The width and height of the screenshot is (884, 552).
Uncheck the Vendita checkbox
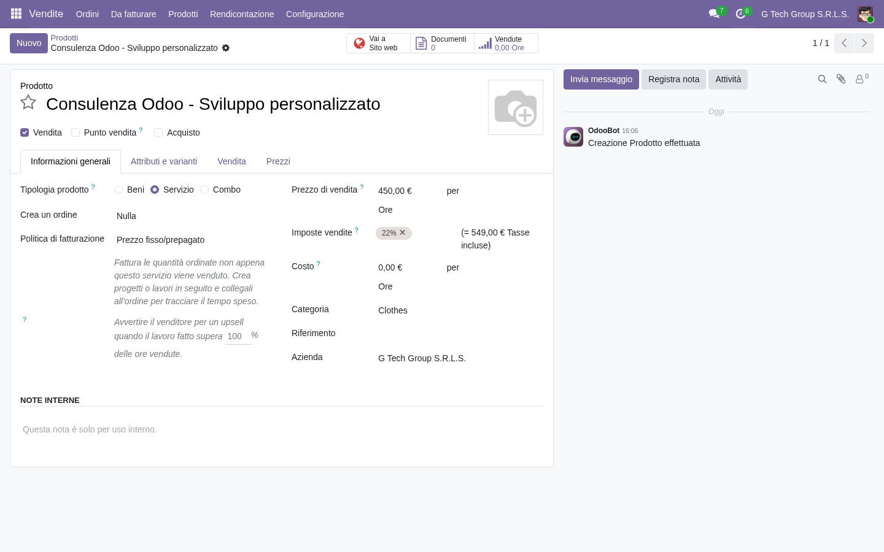[25, 132]
